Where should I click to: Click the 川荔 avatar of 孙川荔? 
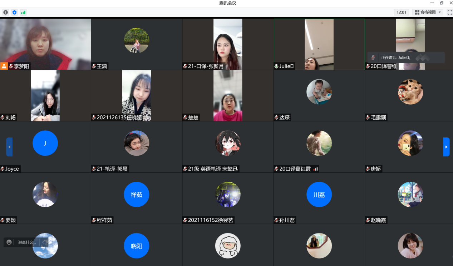(x=319, y=195)
